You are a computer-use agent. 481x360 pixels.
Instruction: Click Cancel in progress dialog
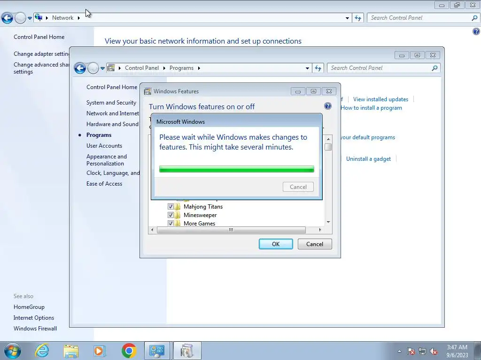[x=298, y=187]
